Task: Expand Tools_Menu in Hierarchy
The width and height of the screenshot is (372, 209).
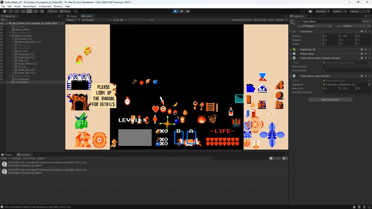Action: click(10, 82)
